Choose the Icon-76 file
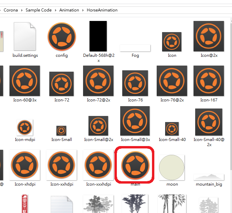Viewport: 232px width, 213px height. coord(135,83)
